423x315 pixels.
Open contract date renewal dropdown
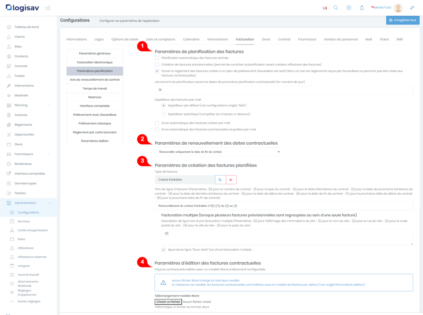(218, 152)
